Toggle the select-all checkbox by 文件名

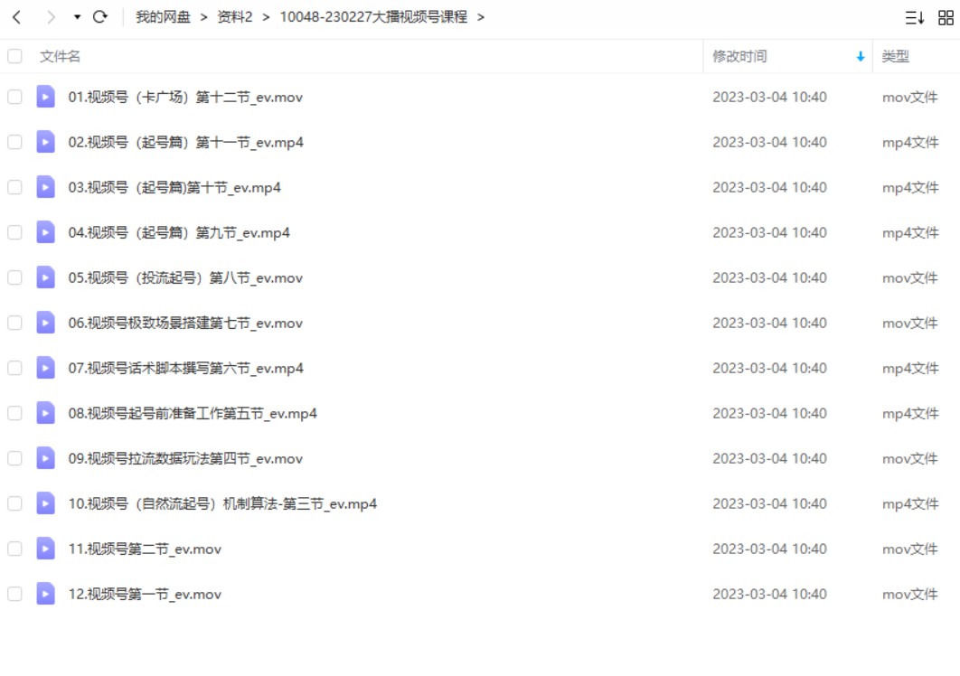pos(14,56)
